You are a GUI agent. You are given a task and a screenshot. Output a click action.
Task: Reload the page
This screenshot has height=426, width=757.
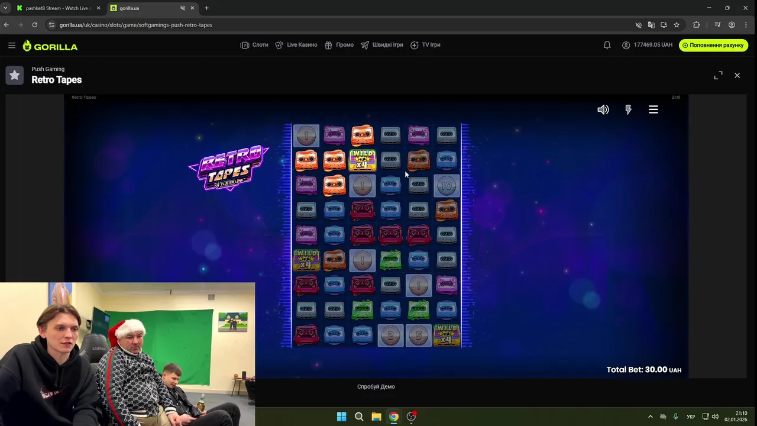pos(35,25)
